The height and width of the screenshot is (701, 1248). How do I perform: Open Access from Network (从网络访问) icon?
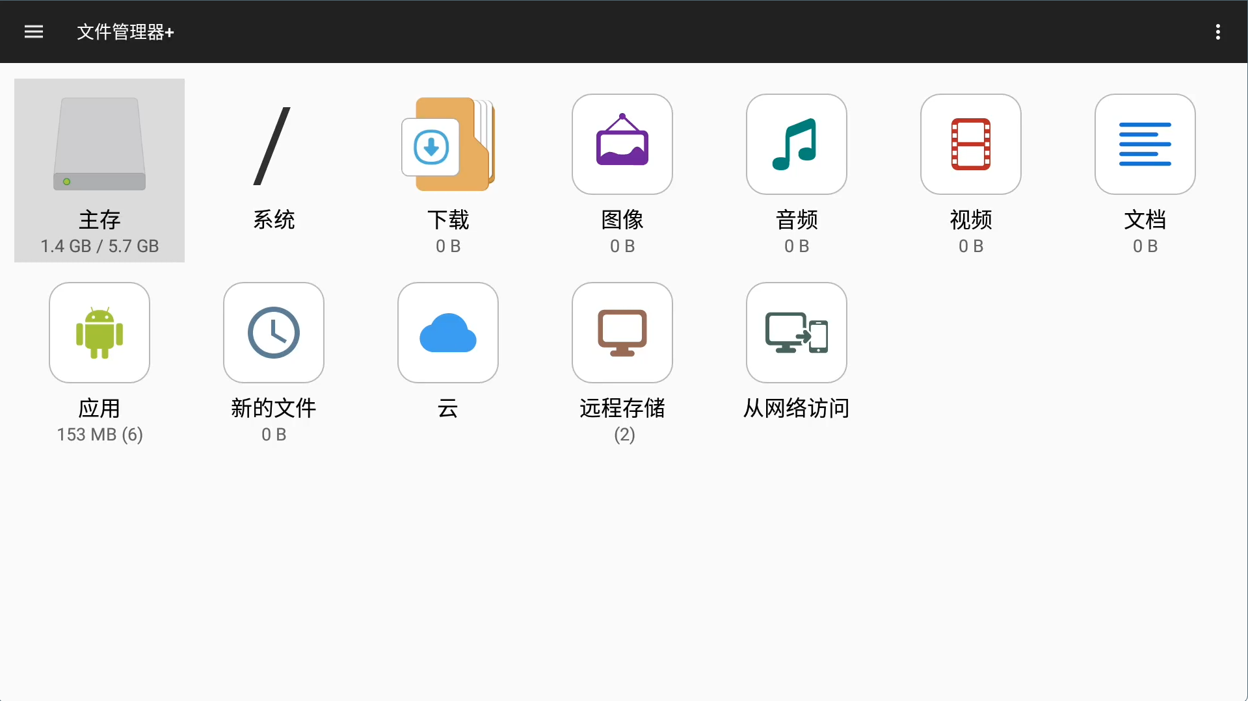797,333
